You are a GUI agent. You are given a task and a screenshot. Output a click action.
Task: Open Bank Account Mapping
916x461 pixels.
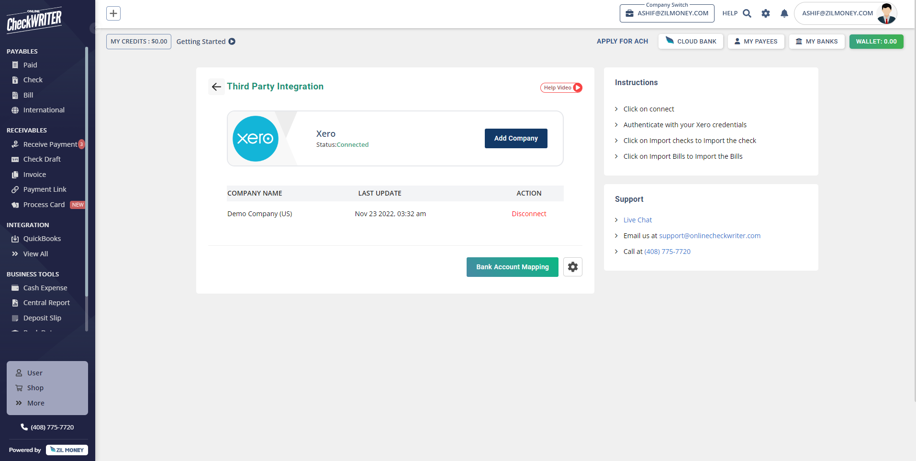pyautogui.click(x=512, y=267)
